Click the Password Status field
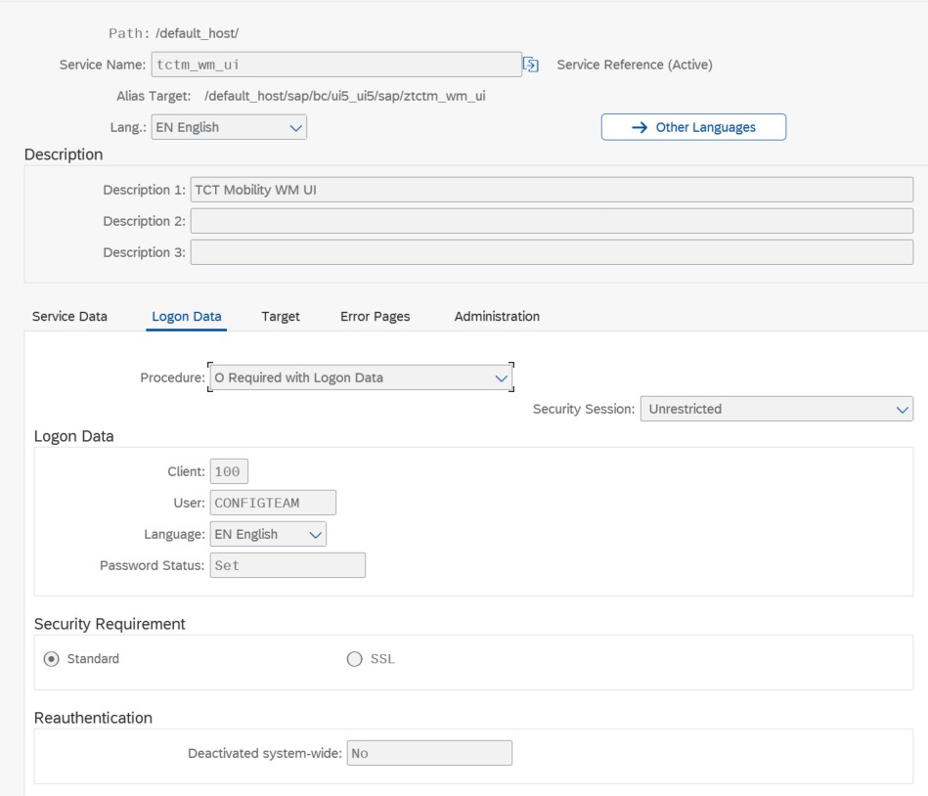 pyautogui.click(x=287, y=565)
